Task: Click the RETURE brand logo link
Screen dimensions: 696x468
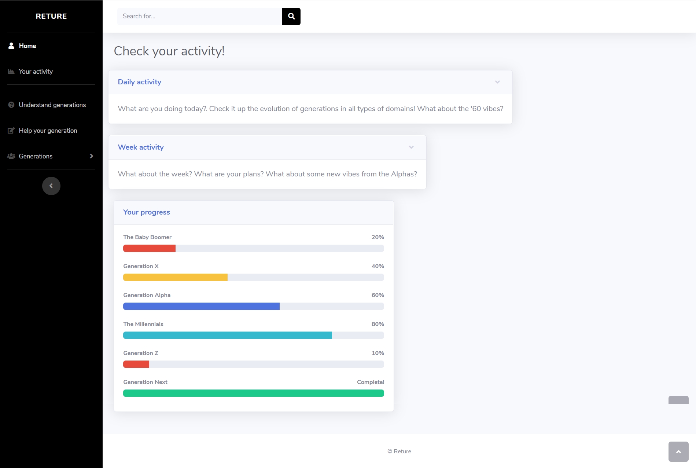Action: [x=51, y=16]
